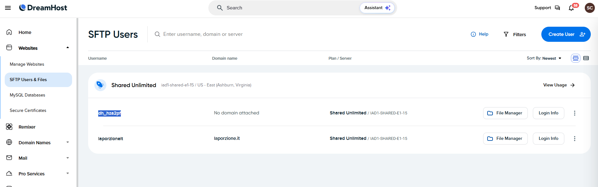Screen dimensions: 598x187
Task: Click the DreamHost logo
Action: tap(43, 8)
